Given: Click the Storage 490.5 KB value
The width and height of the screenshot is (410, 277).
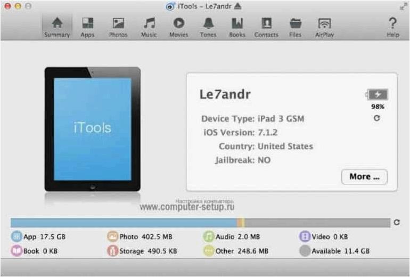Looking at the screenshot, I should (162, 251).
